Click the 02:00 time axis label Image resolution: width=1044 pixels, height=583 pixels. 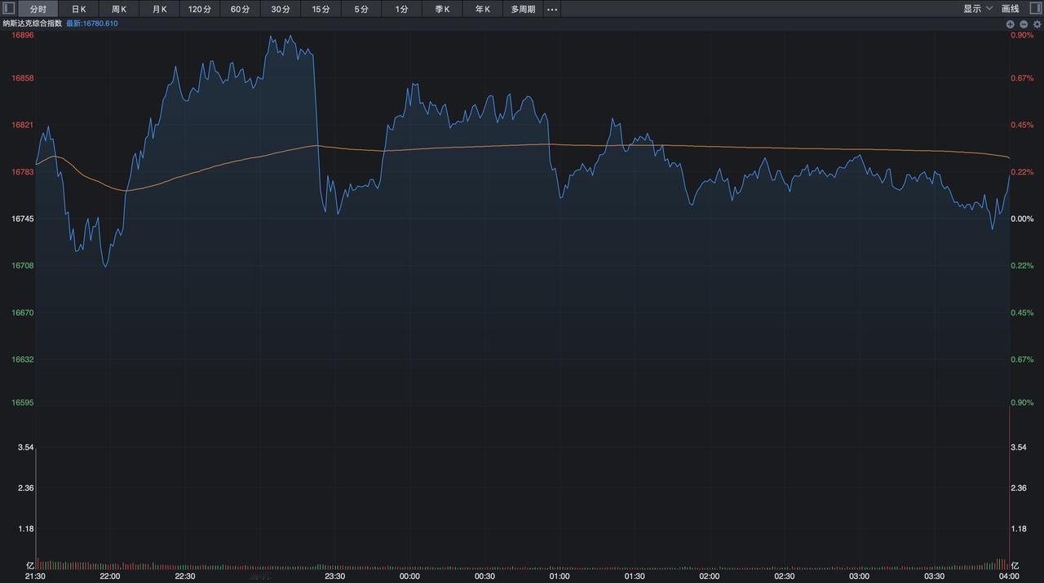click(x=710, y=576)
